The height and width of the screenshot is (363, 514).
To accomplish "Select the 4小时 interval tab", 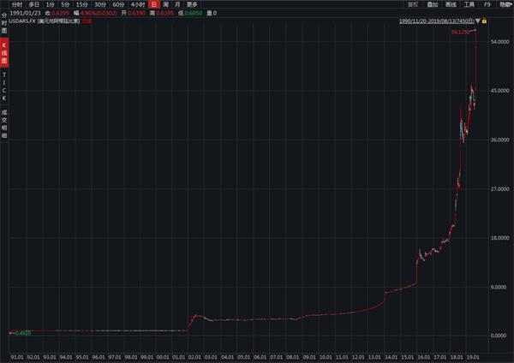I will click(137, 4).
